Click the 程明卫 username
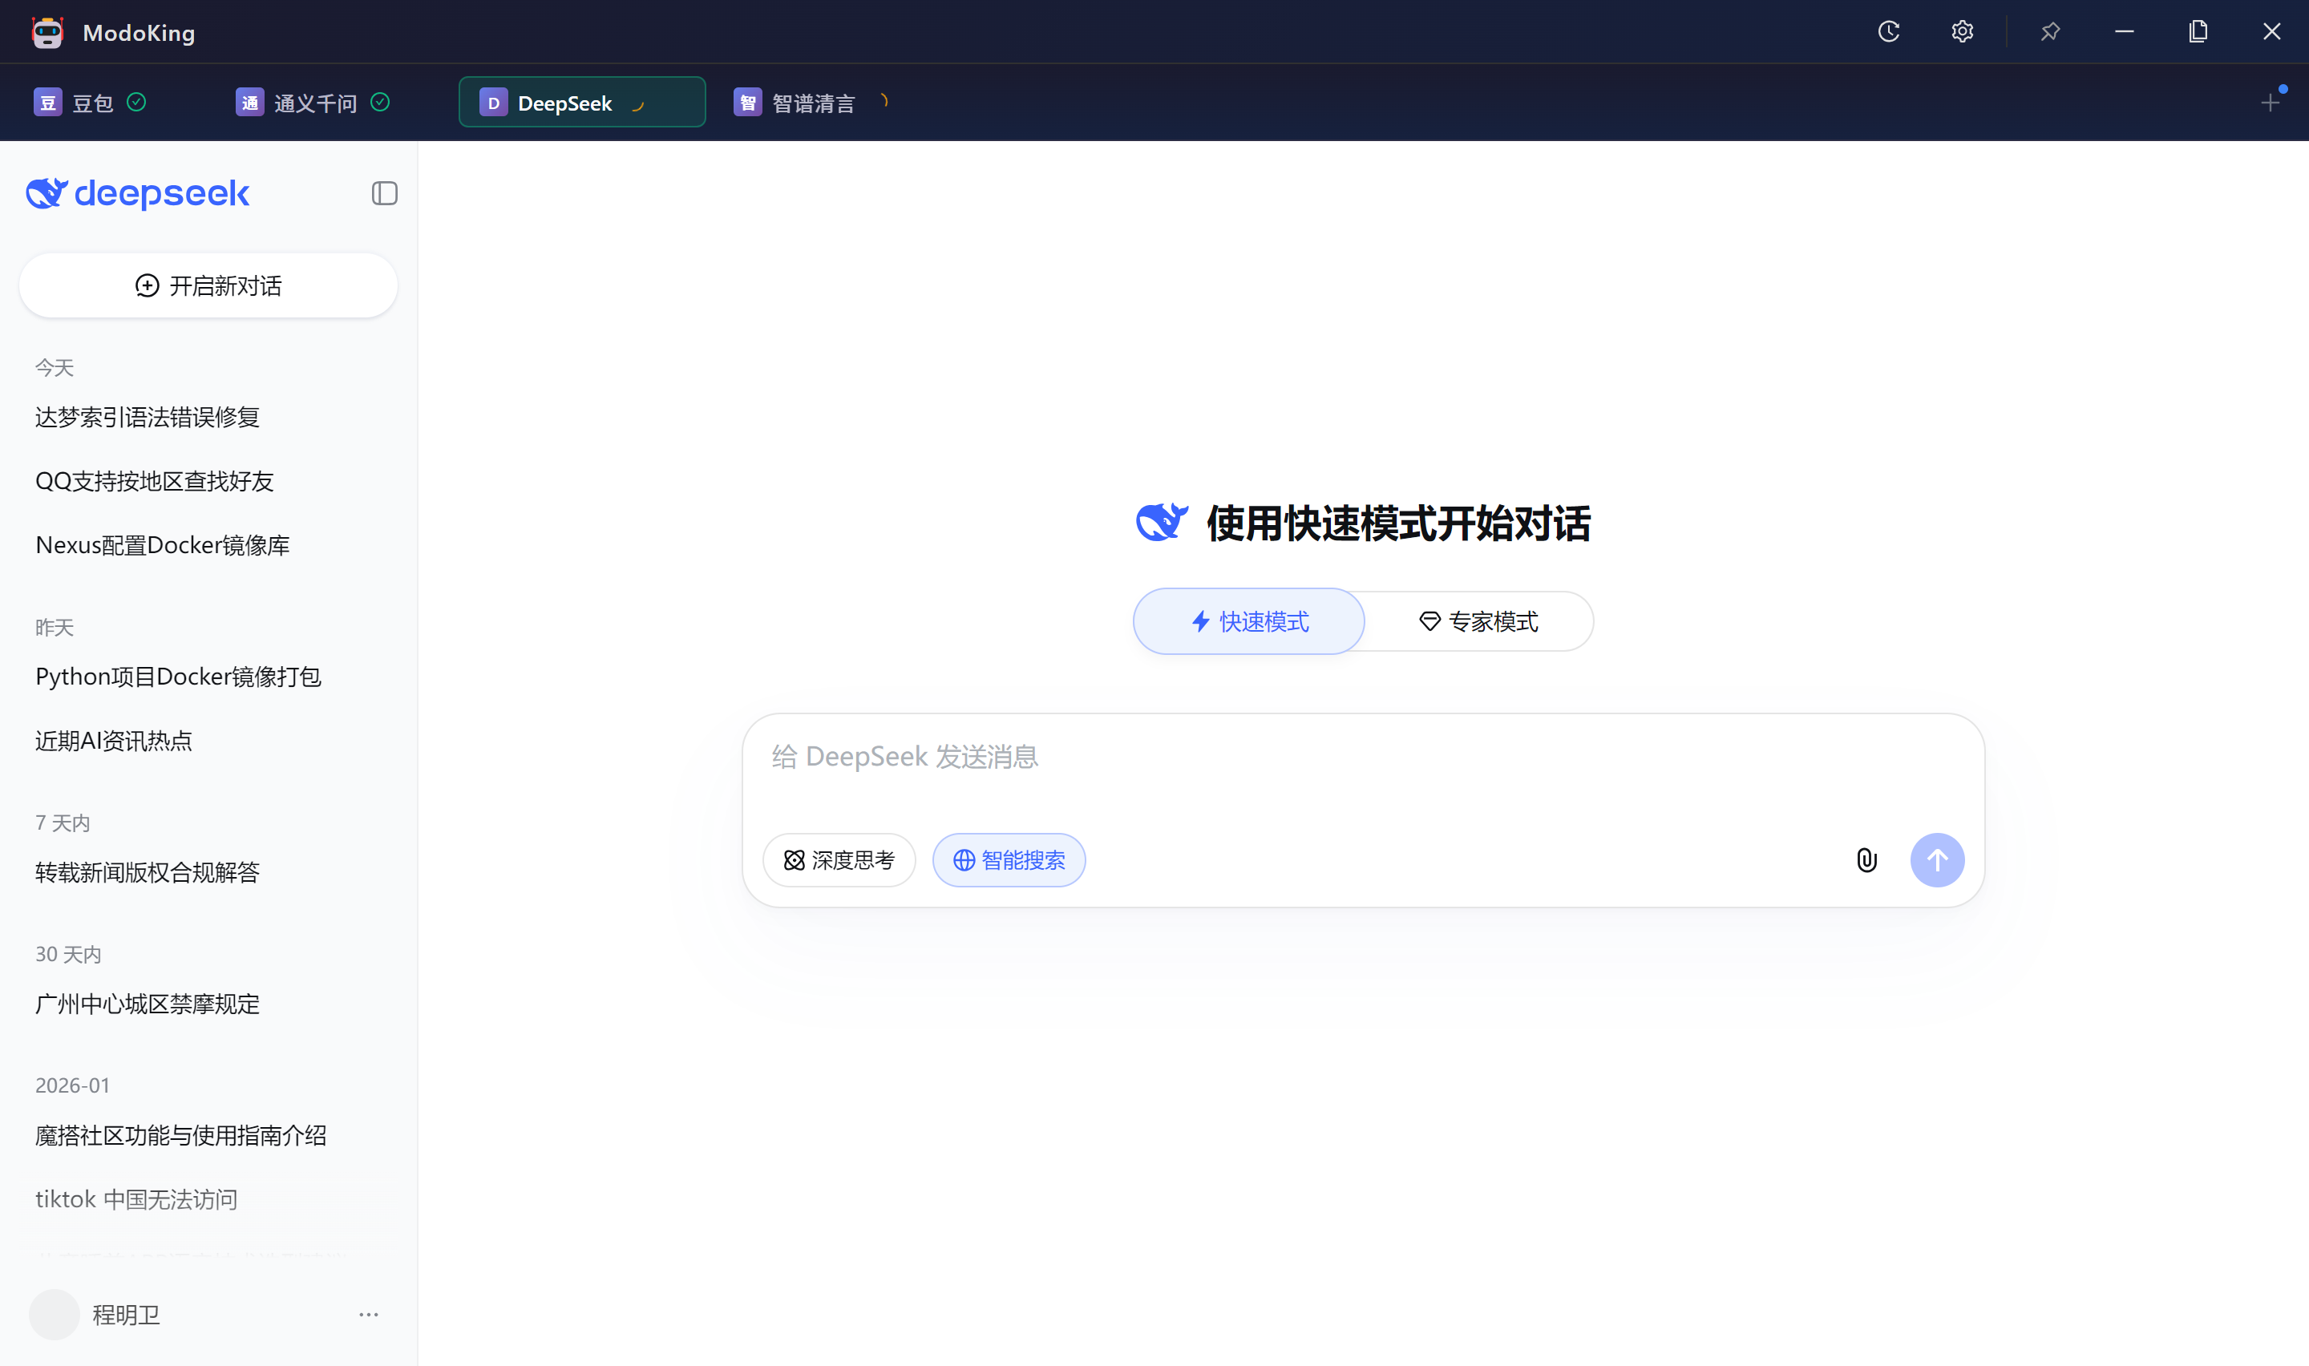The height and width of the screenshot is (1366, 2309). point(126,1315)
